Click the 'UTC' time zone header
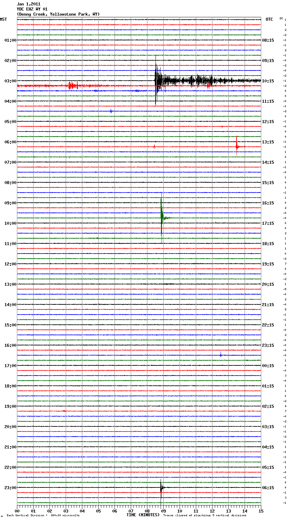 tap(269, 19)
